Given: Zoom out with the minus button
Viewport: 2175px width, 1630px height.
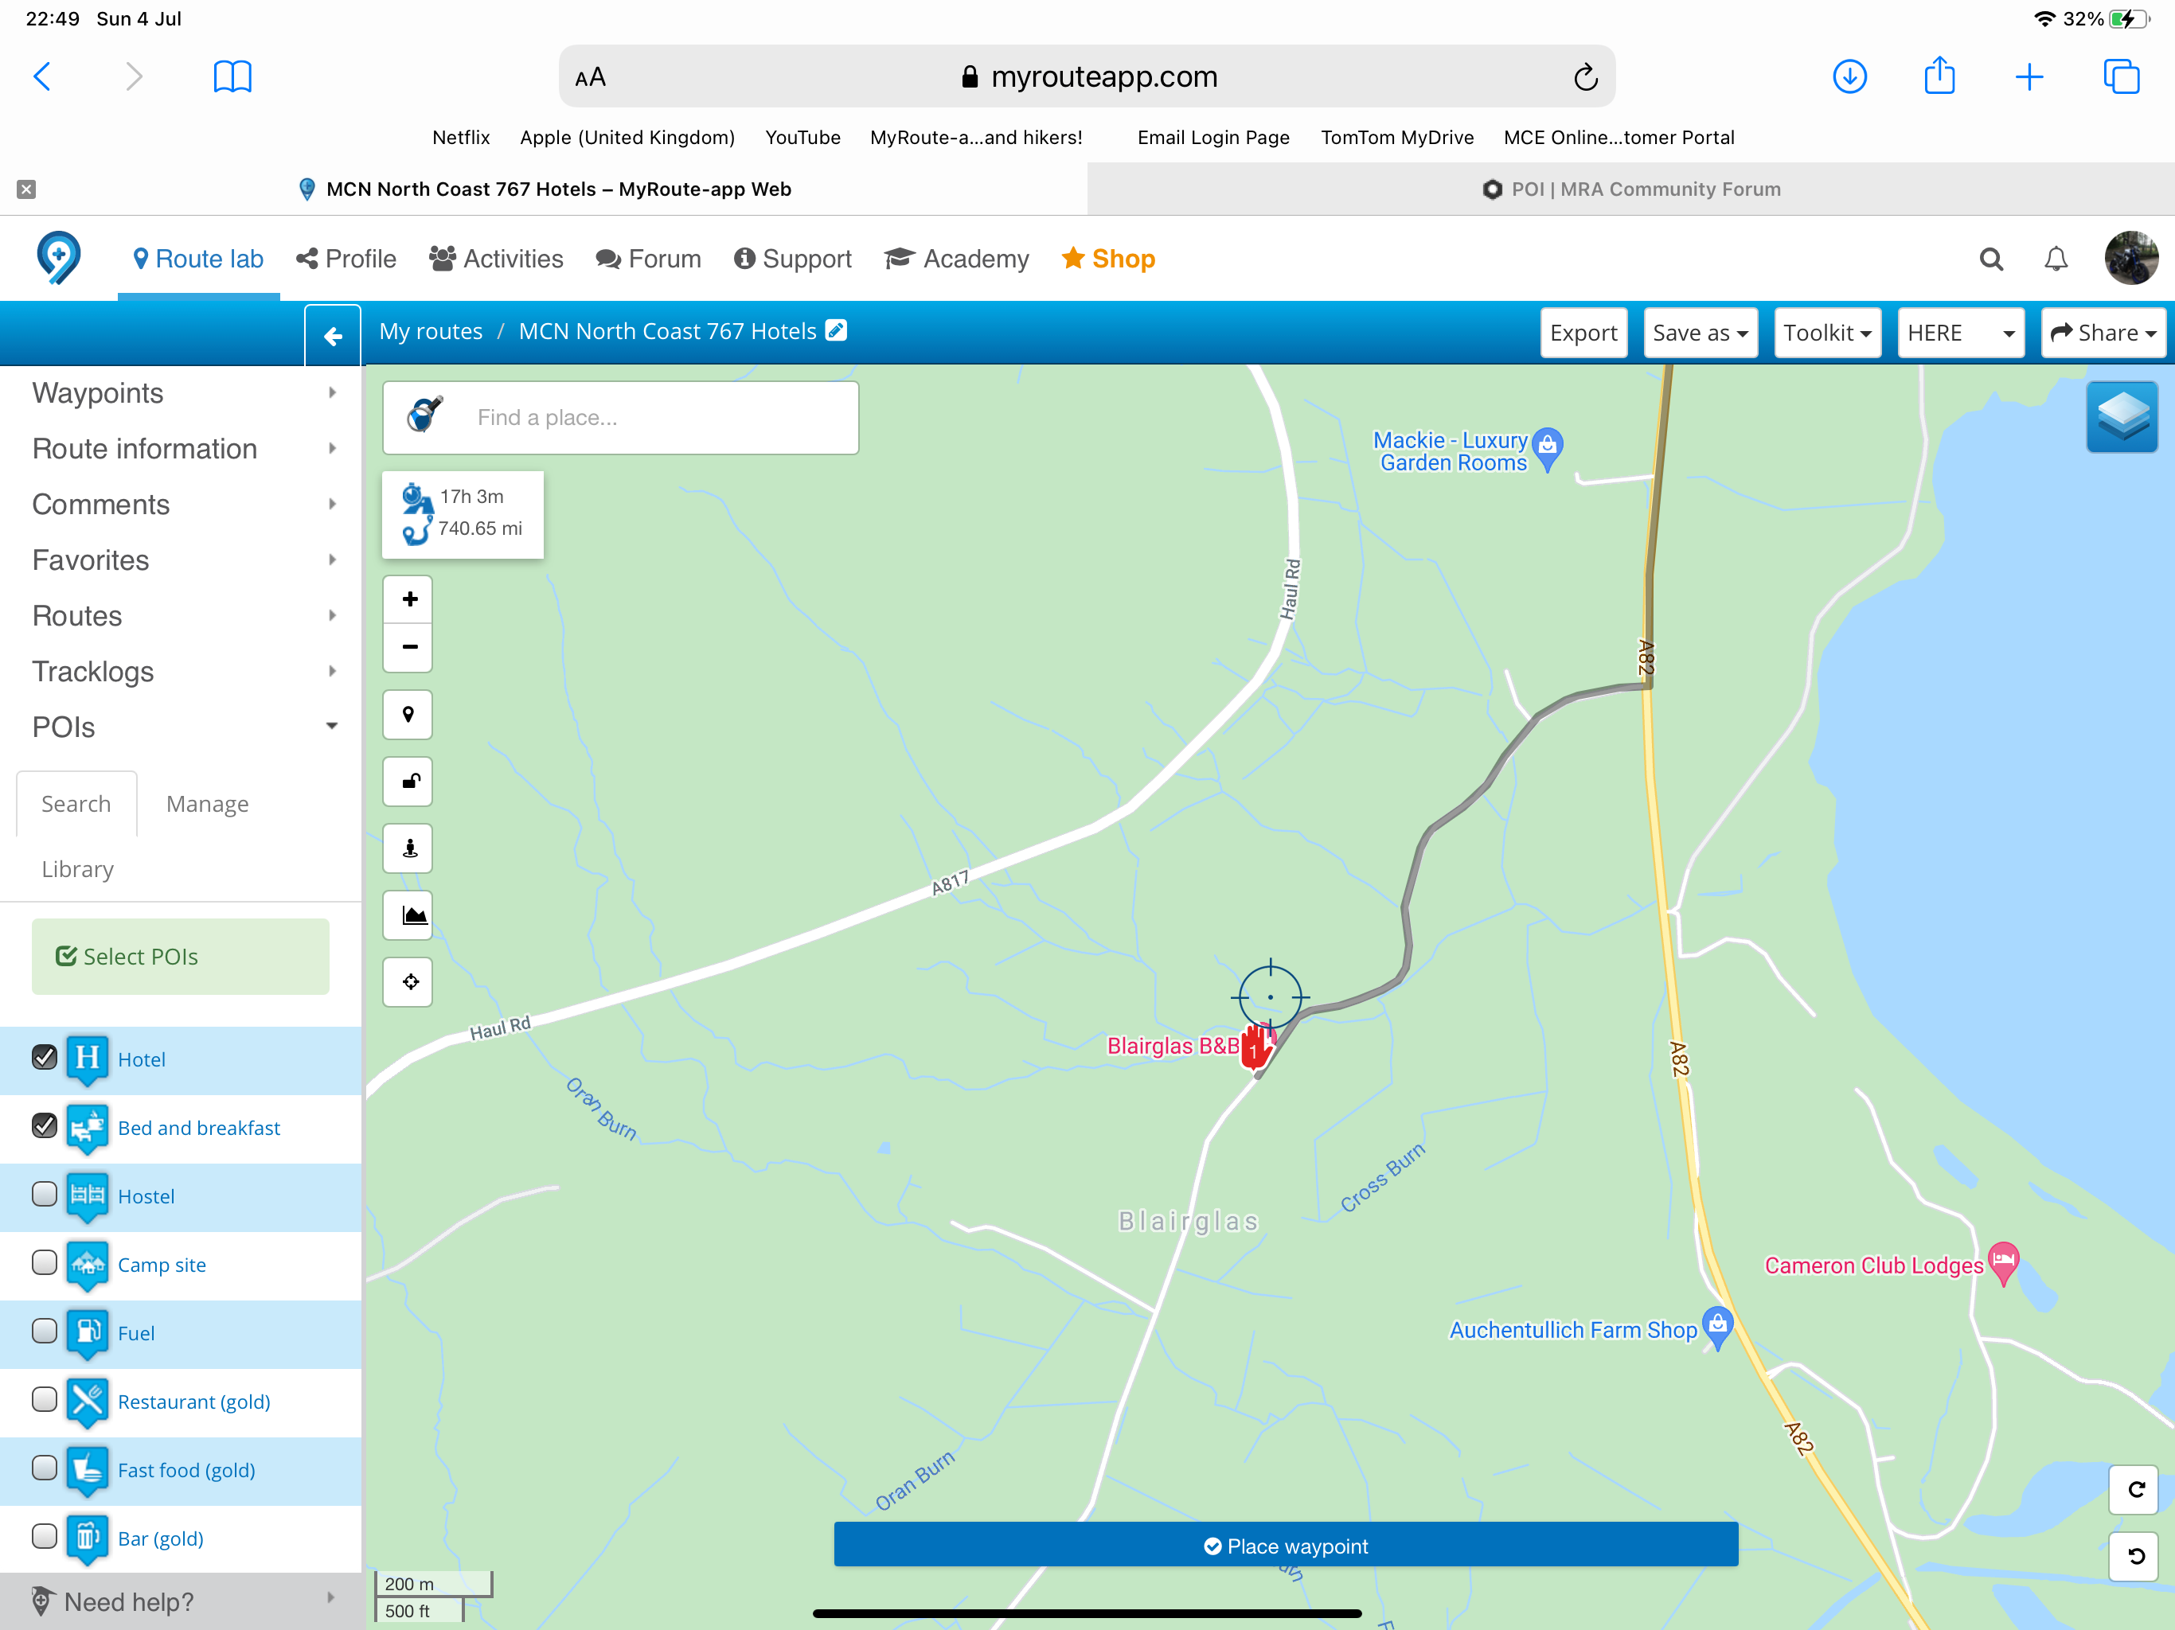Looking at the screenshot, I should 409,647.
